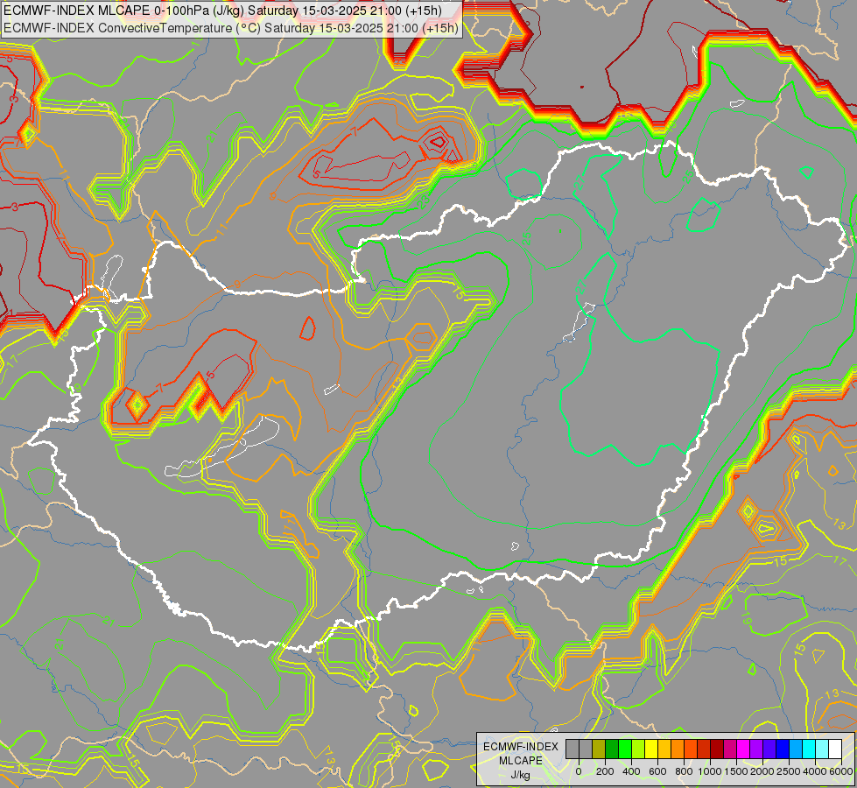Screen dimensions: 857x788
Task: Click the MLCAPE 0-100hPa title line
Action: coord(222,11)
